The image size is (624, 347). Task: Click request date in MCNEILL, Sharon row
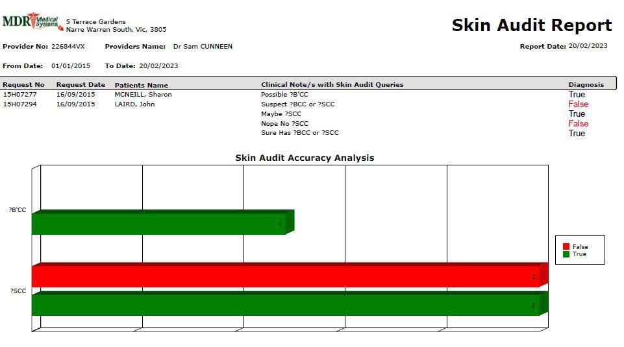(75, 95)
